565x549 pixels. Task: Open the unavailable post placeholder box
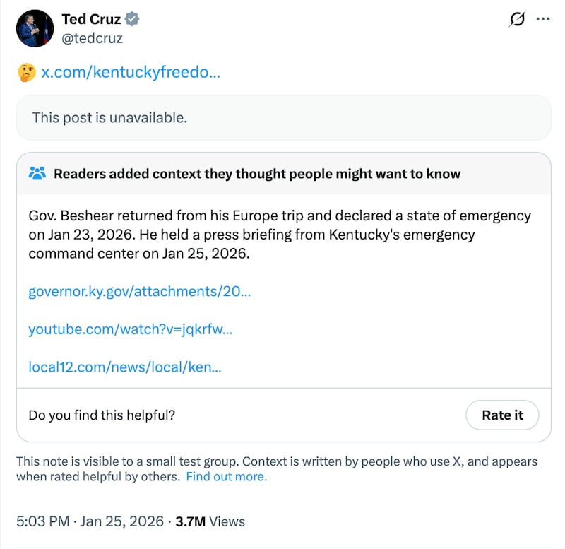[x=282, y=117]
